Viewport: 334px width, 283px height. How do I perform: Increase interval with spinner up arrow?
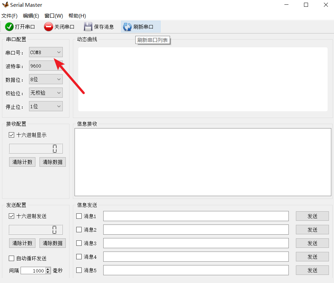pyautogui.click(x=48, y=269)
